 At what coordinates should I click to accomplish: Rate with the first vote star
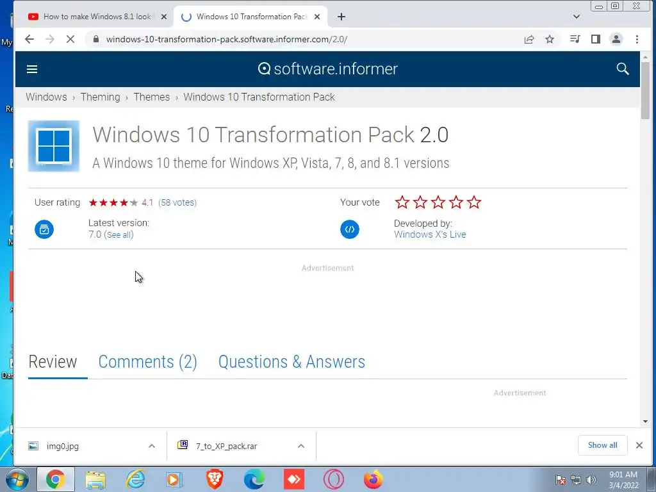[402, 202]
